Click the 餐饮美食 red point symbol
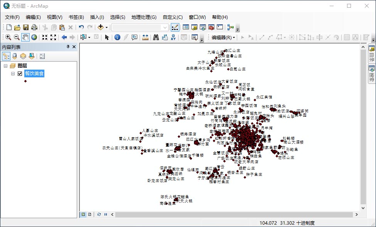 [x=25, y=81]
